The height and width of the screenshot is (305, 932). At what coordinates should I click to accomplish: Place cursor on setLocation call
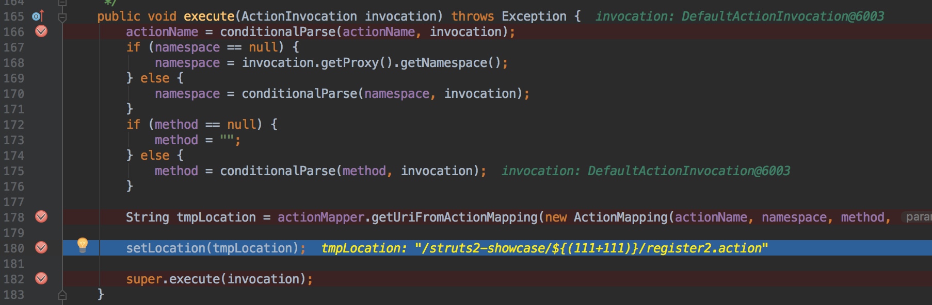pyautogui.click(x=166, y=248)
